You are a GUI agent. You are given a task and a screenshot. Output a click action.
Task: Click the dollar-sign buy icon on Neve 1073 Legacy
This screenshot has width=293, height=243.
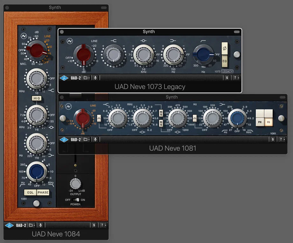coord(227,78)
